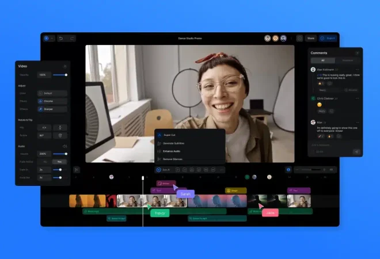The width and height of the screenshot is (380, 259).
Task: Select the orange collaborator avatar in header
Action: tap(276, 39)
